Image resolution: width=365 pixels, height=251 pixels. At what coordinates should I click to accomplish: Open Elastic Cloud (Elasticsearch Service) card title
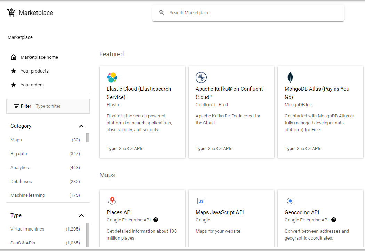[139, 93]
